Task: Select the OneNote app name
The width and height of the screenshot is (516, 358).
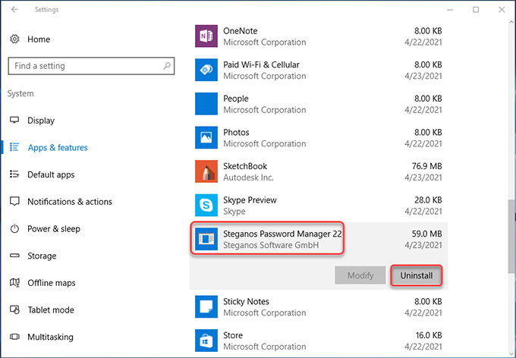Action: click(x=241, y=31)
